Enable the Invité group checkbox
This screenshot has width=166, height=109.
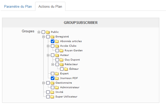point(48,92)
